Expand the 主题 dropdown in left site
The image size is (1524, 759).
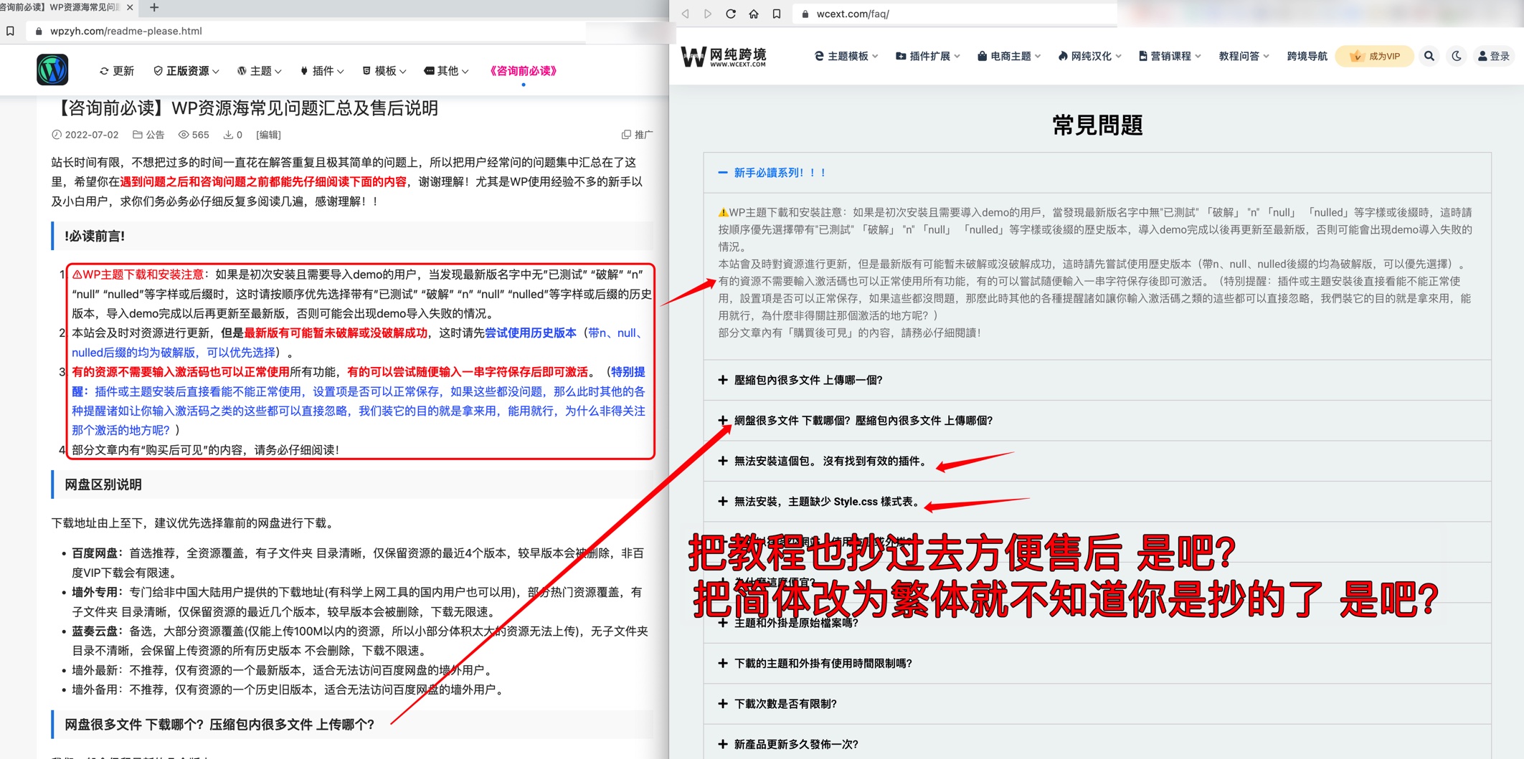click(260, 71)
